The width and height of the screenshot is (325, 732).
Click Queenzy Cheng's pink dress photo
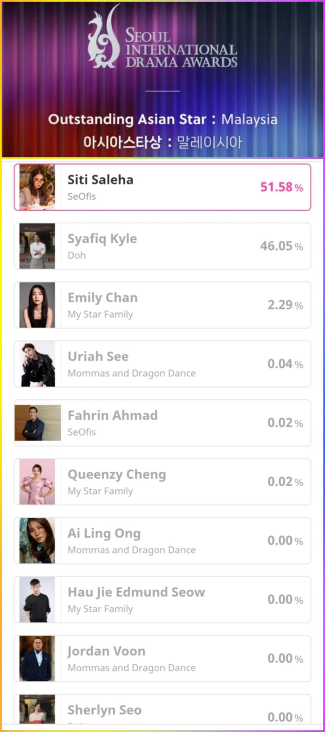37,482
